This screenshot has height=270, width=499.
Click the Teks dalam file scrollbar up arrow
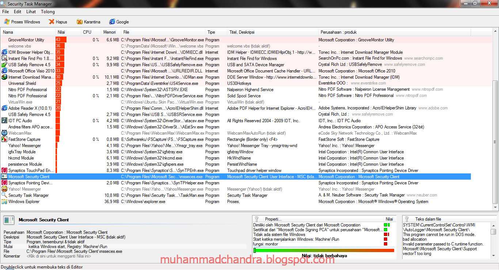[x=494, y=225]
